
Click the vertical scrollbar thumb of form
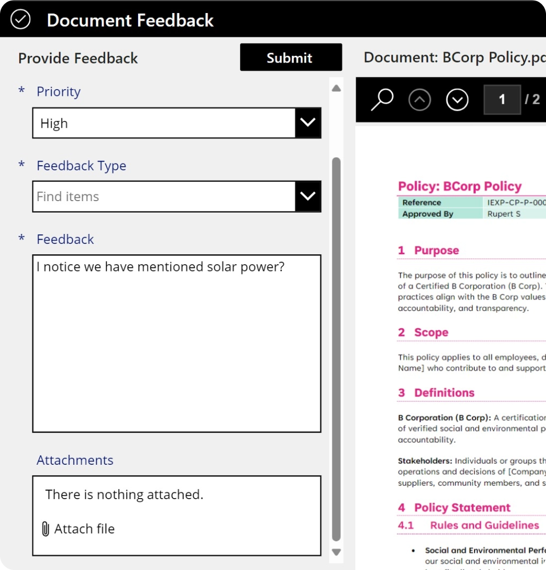point(336,349)
